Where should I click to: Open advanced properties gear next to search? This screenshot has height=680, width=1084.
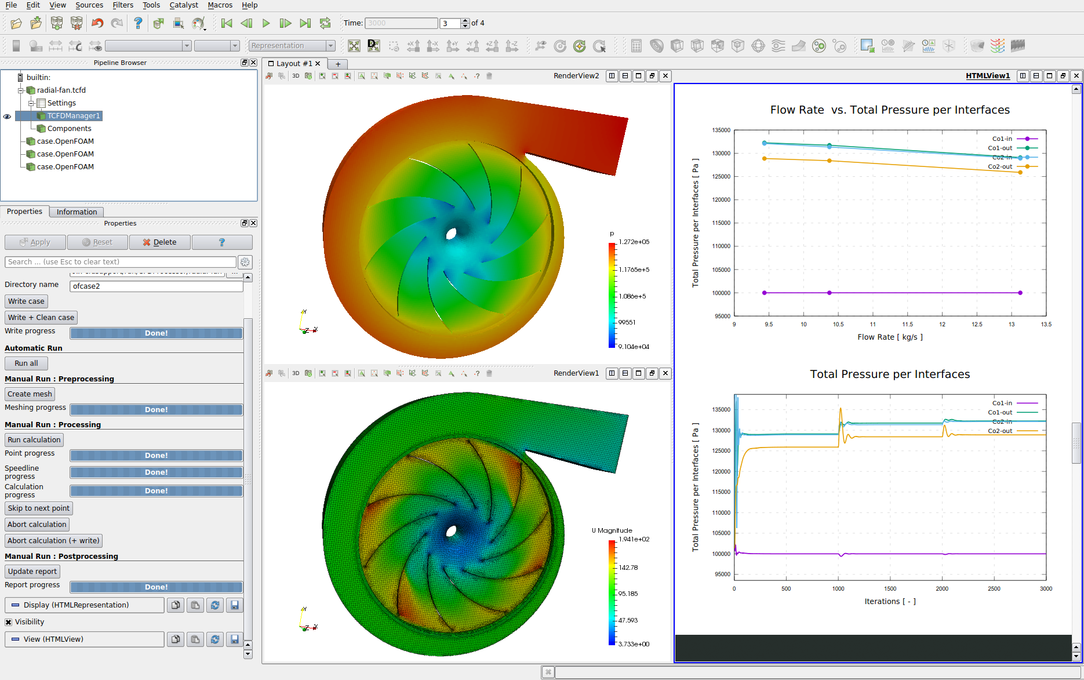tap(245, 262)
